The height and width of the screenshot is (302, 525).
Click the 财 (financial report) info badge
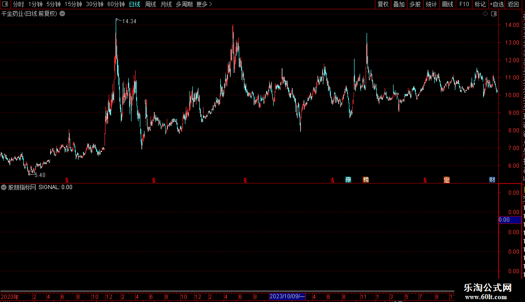(x=492, y=180)
